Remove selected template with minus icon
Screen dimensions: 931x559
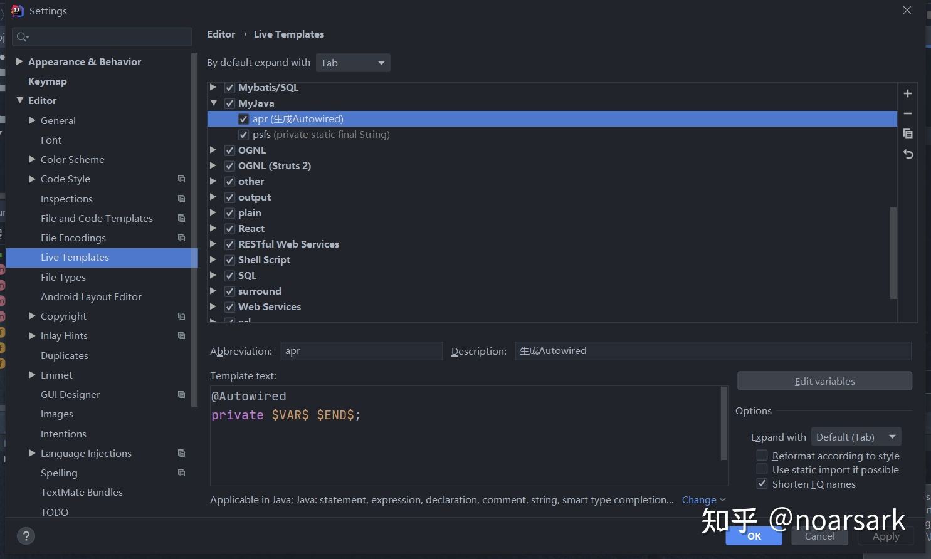point(907,113)
